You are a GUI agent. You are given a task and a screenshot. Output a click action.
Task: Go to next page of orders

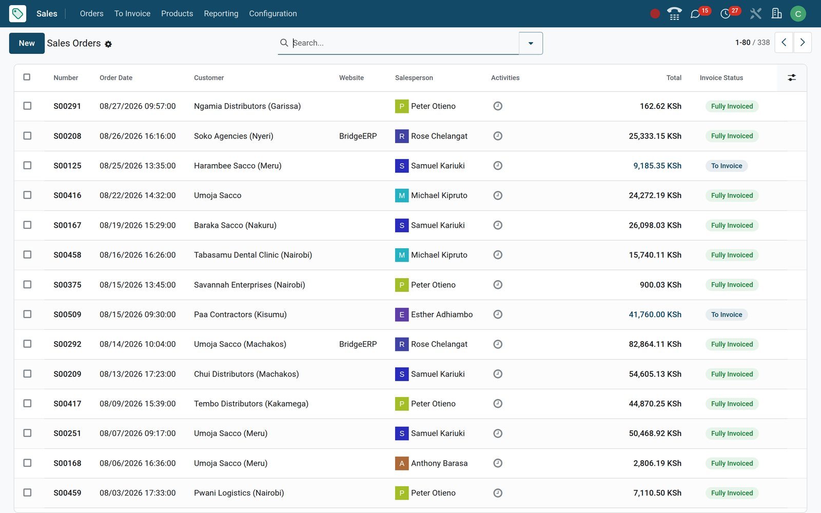pyautogui.click(x=803, y=43)
